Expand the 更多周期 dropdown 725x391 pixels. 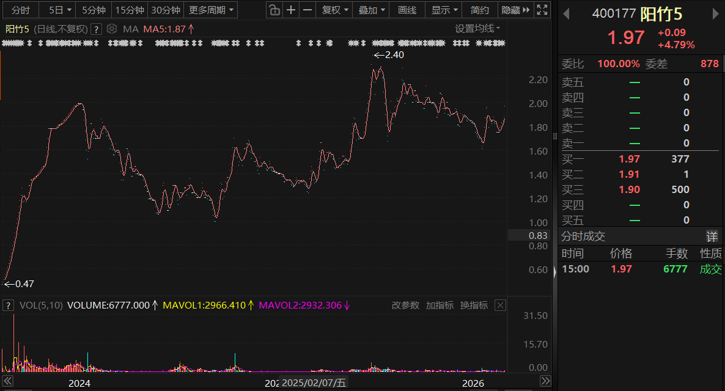[x=211, y=10]
